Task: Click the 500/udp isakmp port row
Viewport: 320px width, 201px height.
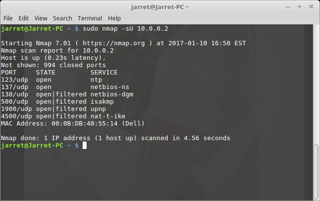Action: pos(60,102)
